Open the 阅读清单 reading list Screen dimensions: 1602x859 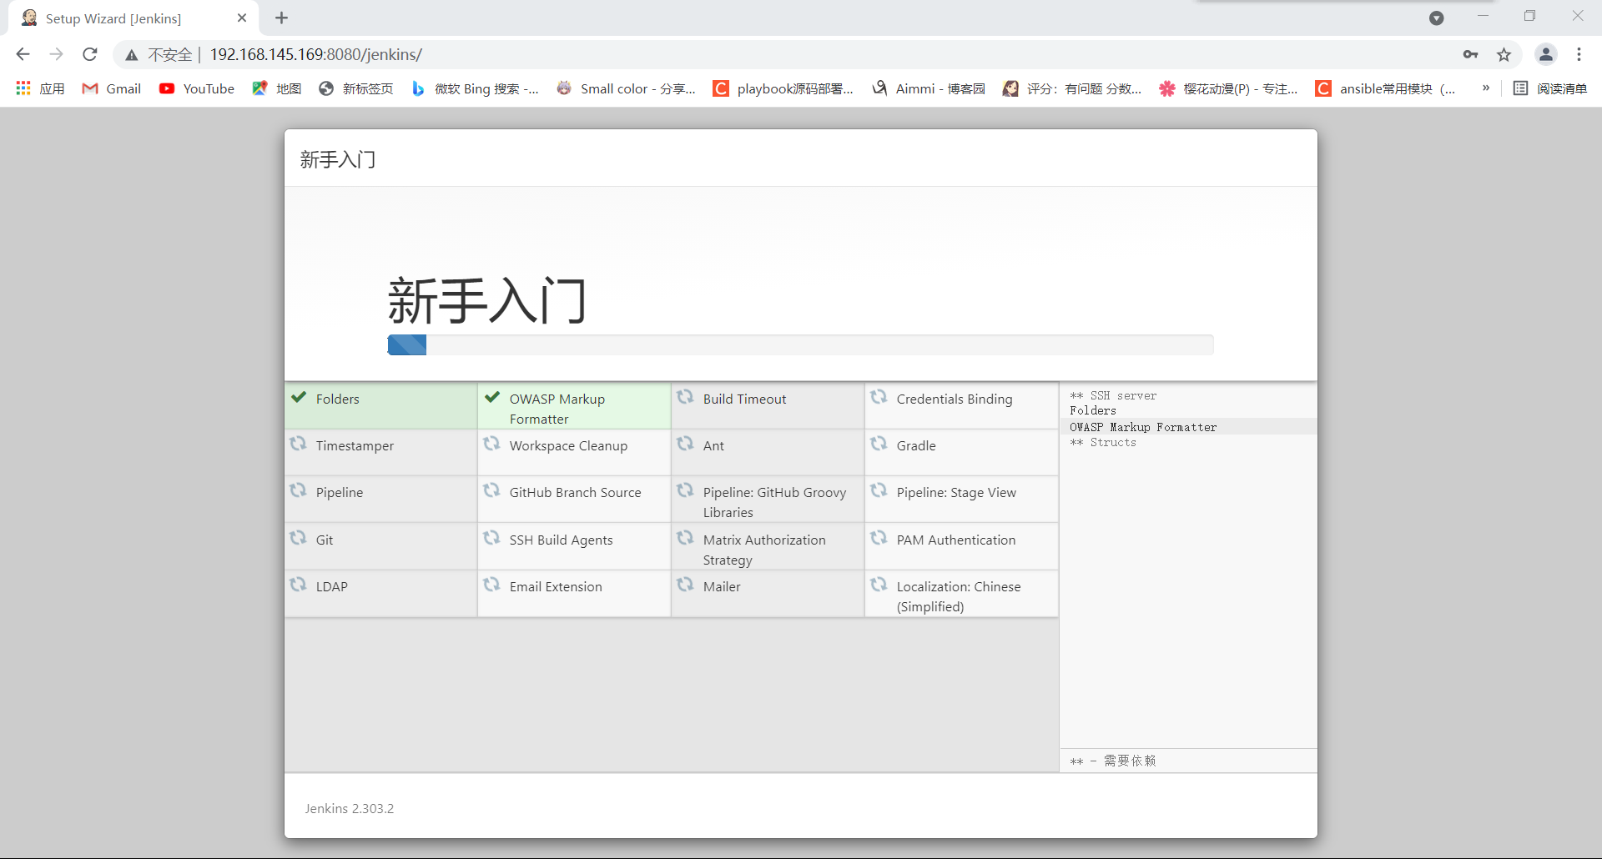pos(1550,88)
